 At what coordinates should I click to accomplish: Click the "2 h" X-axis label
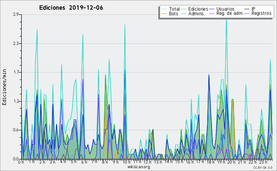click(42, 162)
